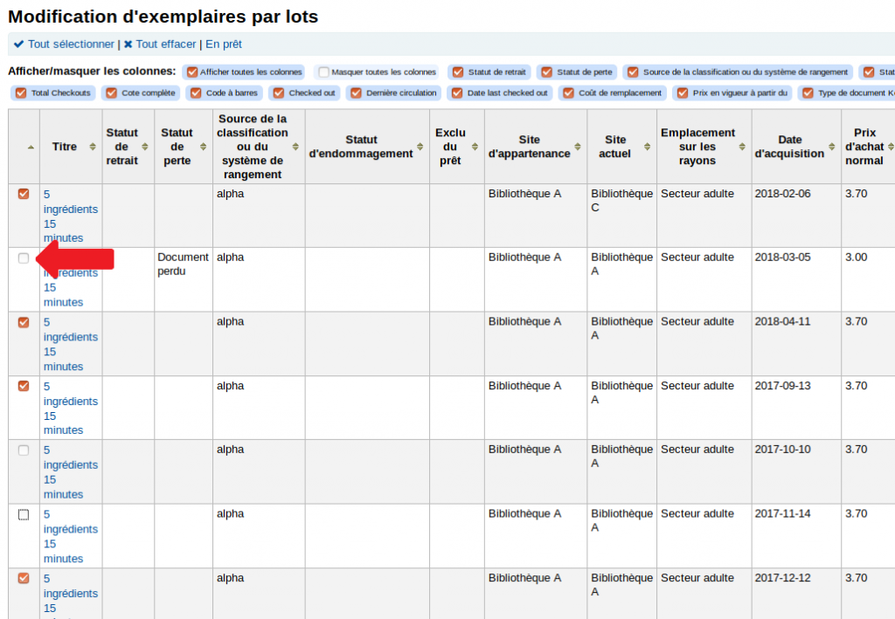
Task: Toggle Afficher toutes les colonnes checkbox
Action: (x=192, y=72)
